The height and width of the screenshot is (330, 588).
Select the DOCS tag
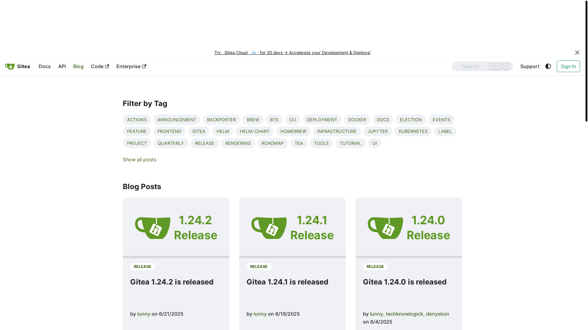383,120
